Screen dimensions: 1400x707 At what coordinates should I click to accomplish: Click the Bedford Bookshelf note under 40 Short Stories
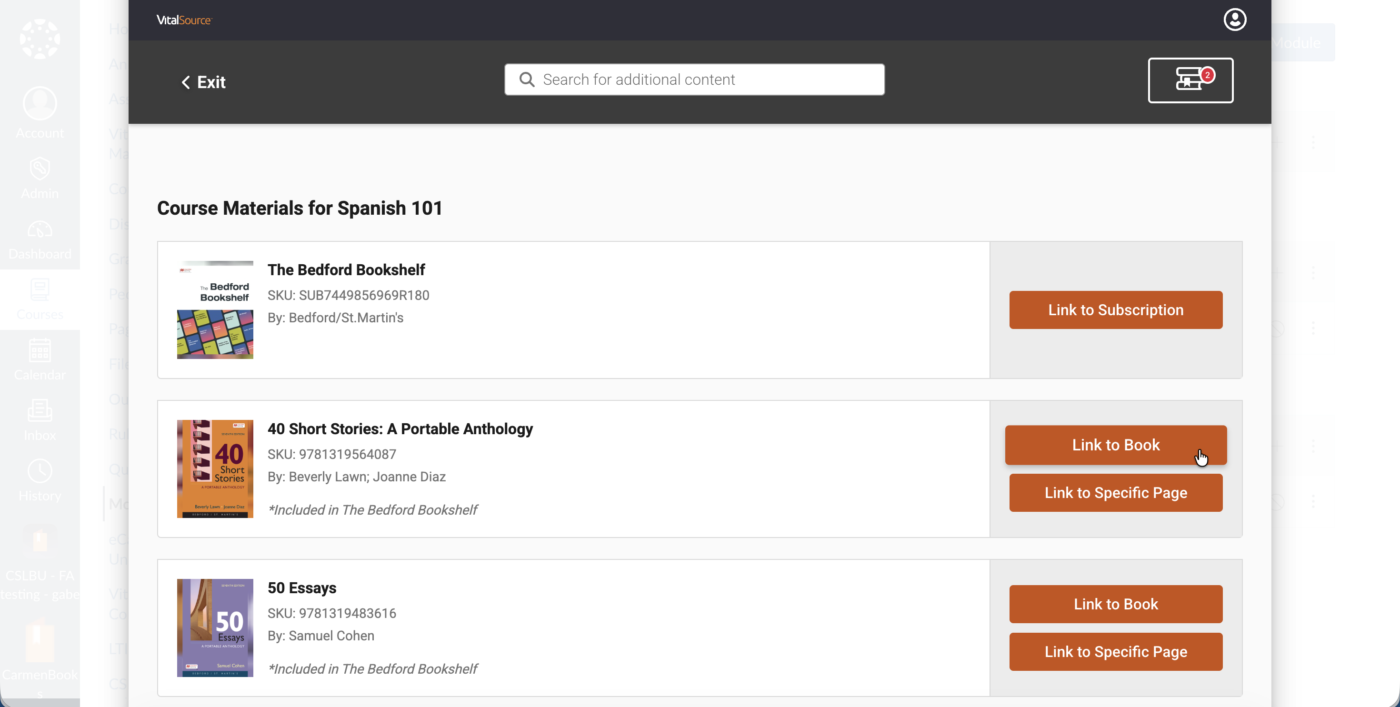(x=373, y=510)
